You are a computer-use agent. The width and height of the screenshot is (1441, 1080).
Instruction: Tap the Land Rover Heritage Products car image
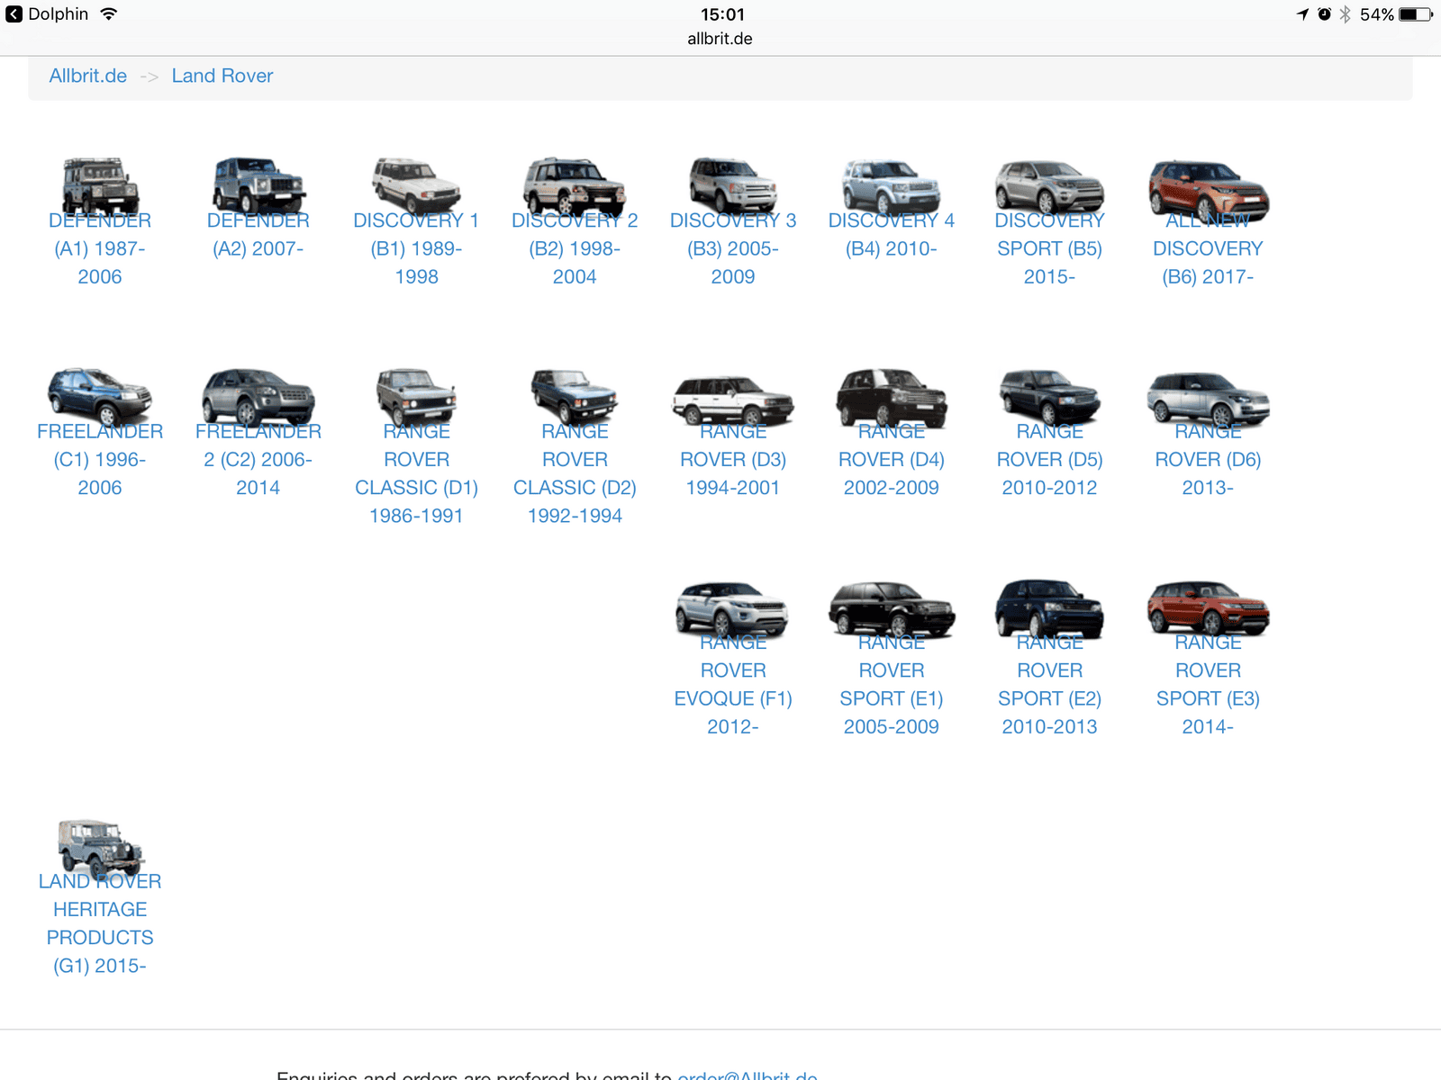click(101, 849)
